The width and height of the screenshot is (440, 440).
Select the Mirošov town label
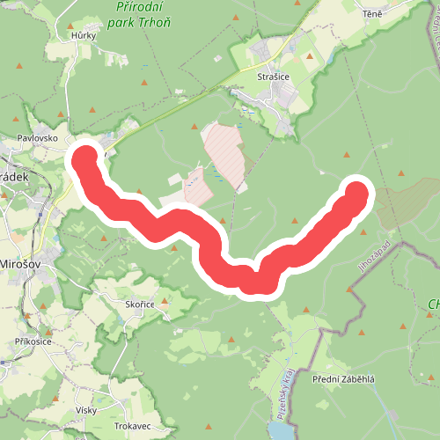(20, 264)
